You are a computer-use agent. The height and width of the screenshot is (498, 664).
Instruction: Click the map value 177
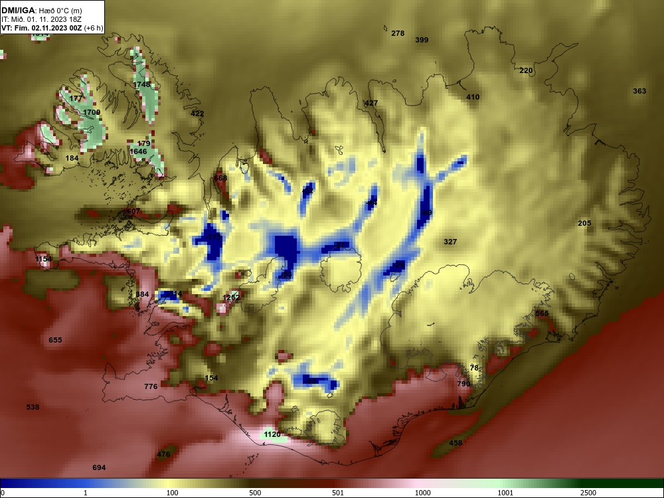[76, 98]
